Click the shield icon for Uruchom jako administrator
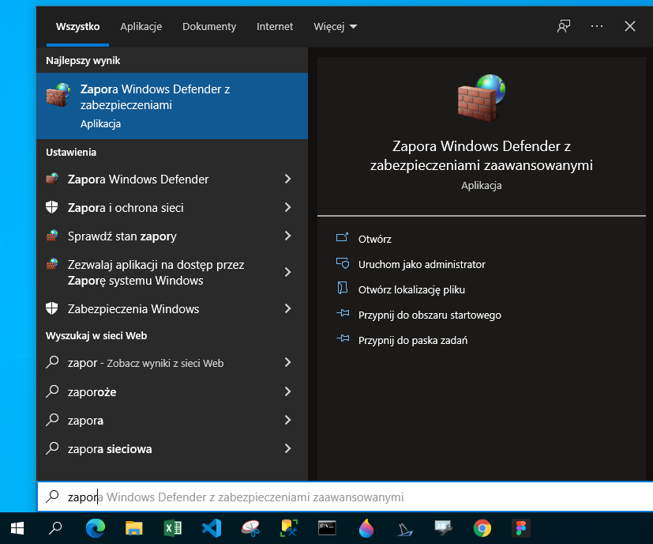653x544 pixels. point(343,263)
